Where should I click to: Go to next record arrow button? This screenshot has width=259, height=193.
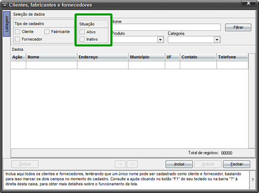pos(132,164)
